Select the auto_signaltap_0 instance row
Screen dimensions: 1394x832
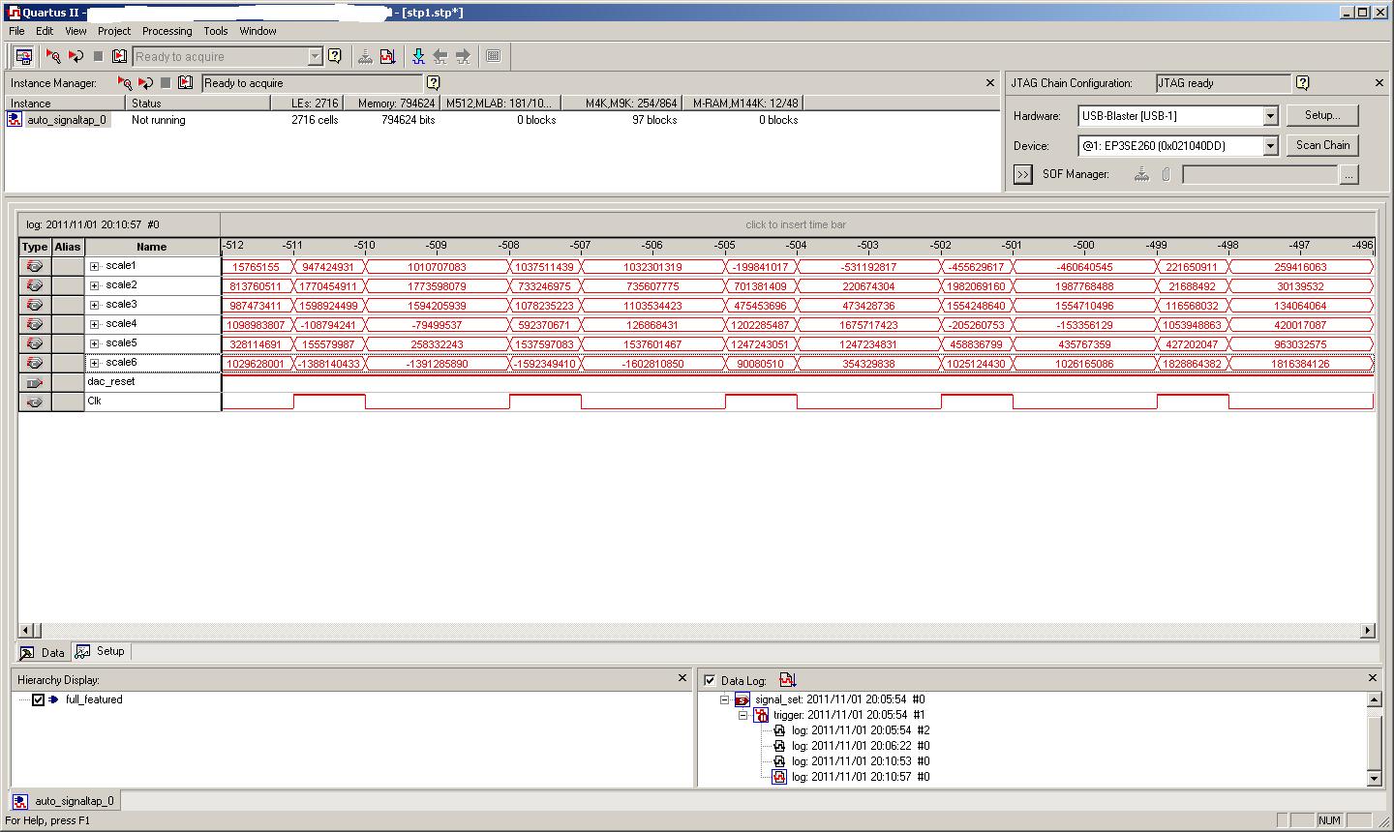(x=67, y=120)
